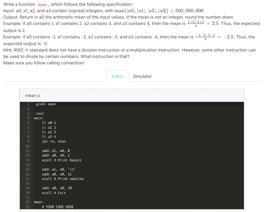Image resolution: width=264 pixels, height=212 pixels.
Task: Click line number 9 in the gutter
Action: coord(28,141)
